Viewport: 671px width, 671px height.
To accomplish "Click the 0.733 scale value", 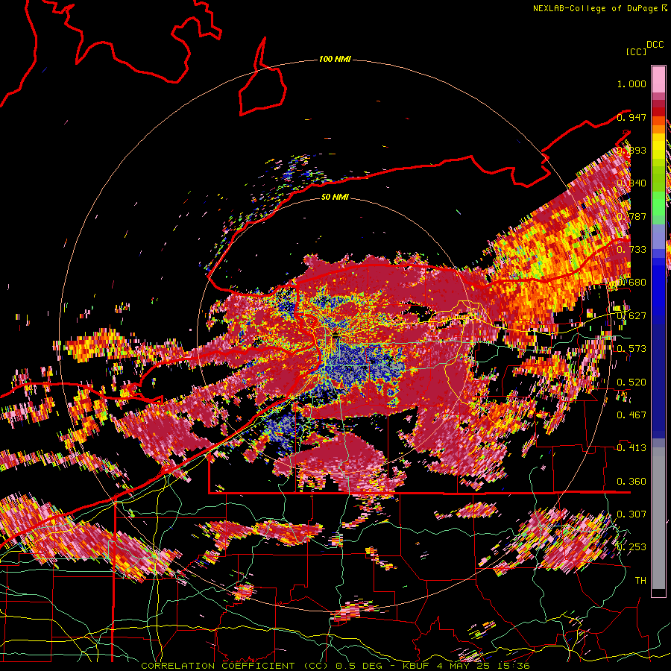I will pyautogui.click(x=631, y=250).
